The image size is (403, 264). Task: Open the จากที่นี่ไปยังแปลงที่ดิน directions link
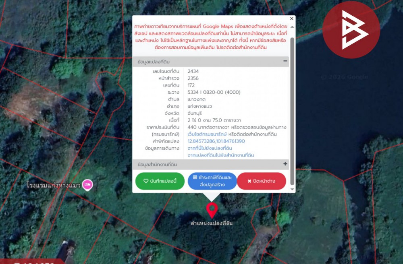(x=210, y=148)
